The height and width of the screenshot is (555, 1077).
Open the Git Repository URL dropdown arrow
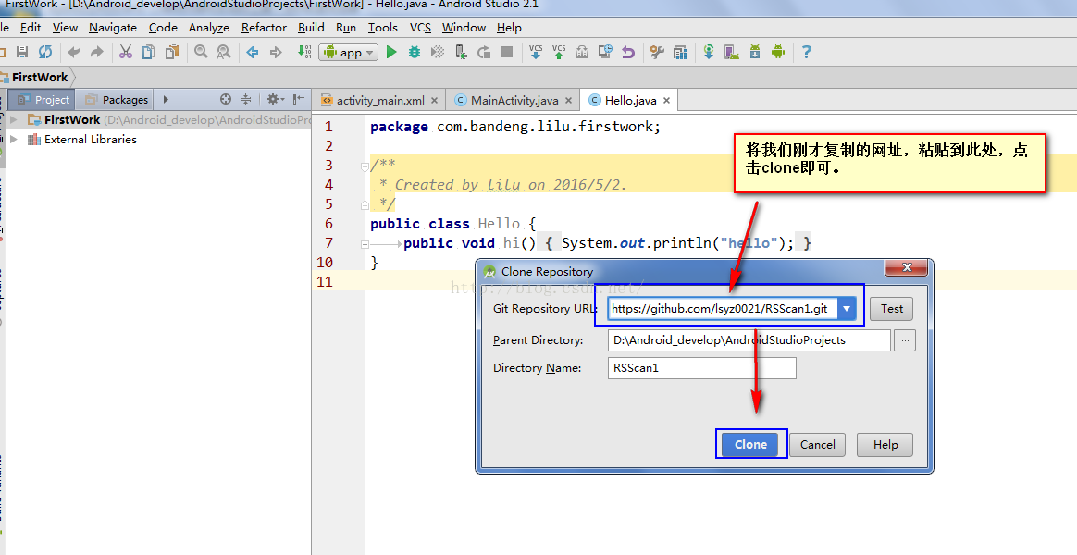pos(847,309)
